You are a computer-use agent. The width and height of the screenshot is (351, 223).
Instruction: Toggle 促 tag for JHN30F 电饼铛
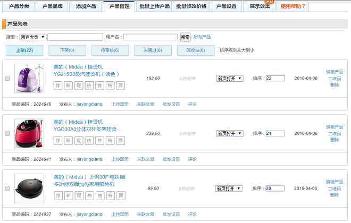[79, 195]
